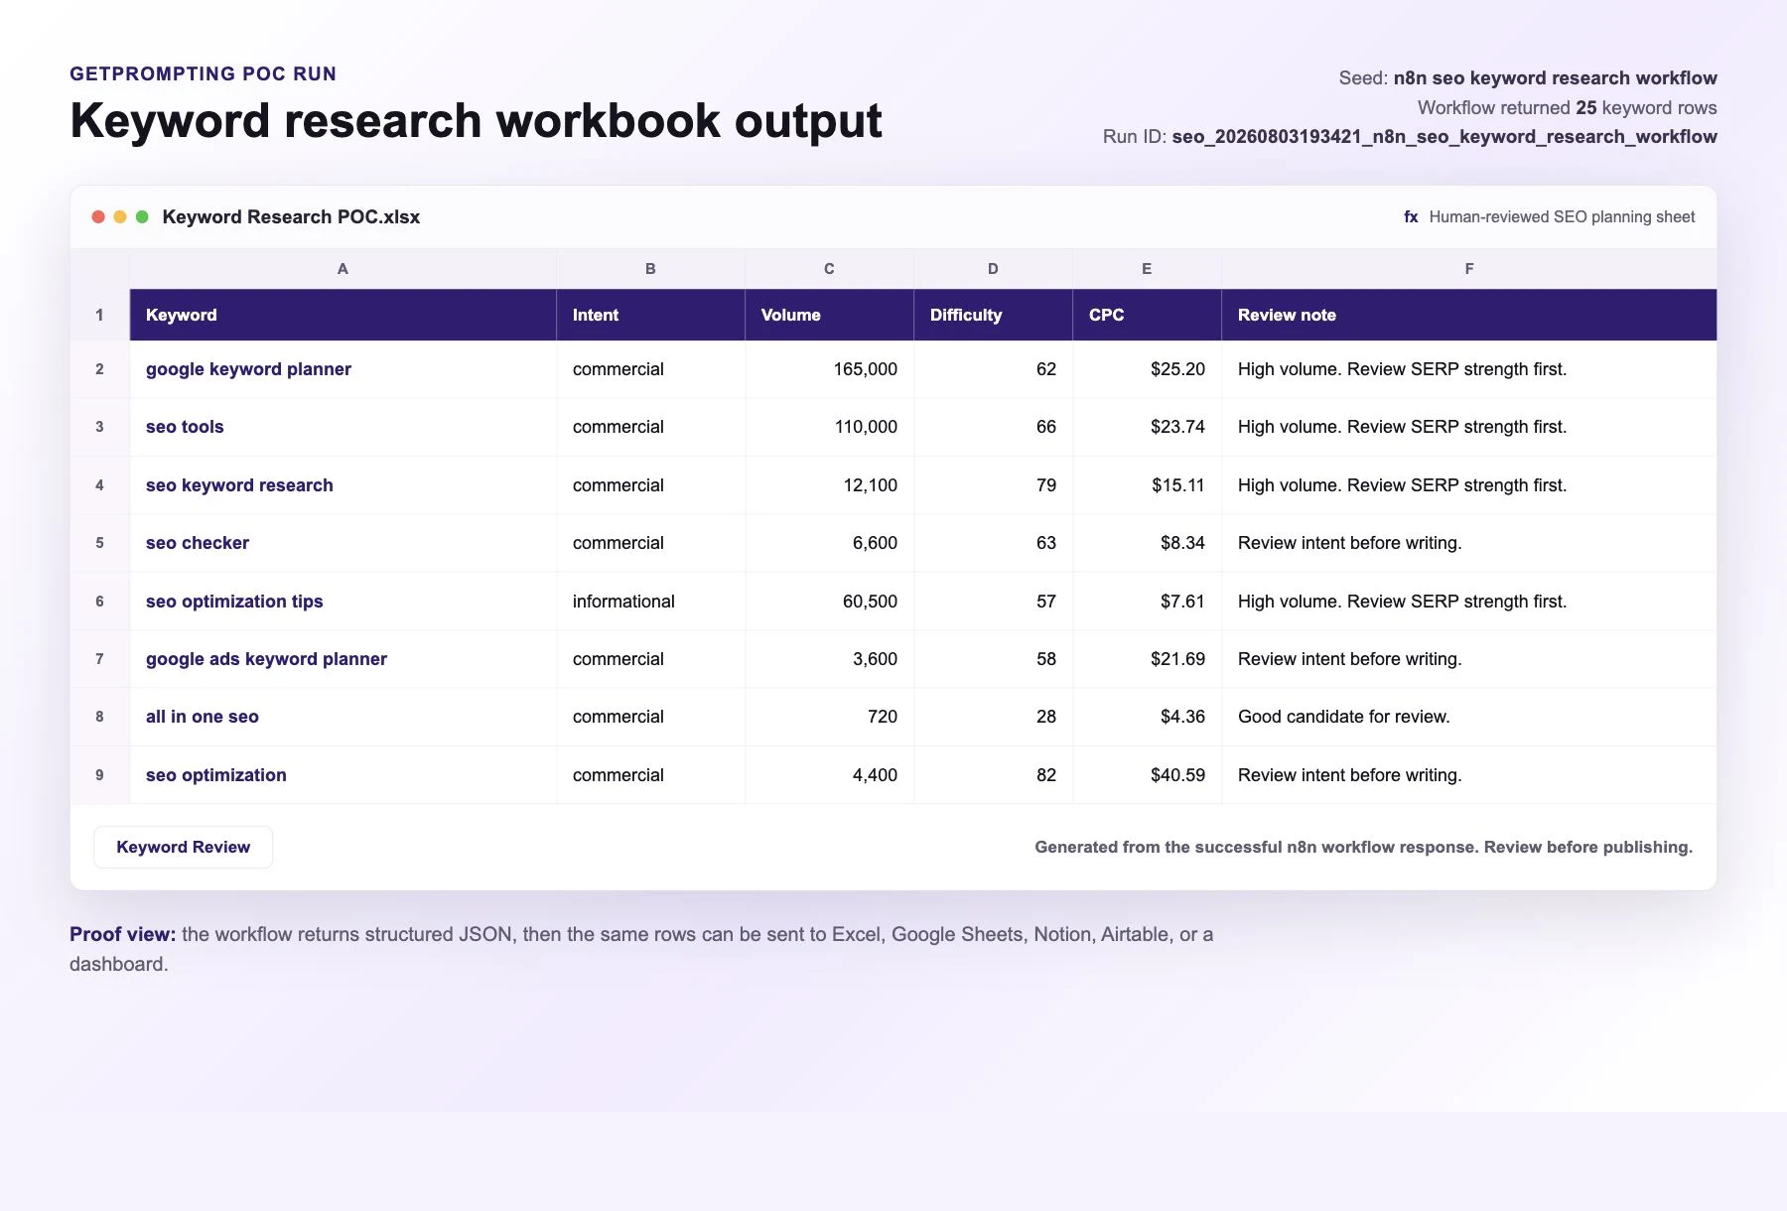Screen dimensions: 1787x1211
Task: Click the difficulty value 28
Action: (993, 717)
